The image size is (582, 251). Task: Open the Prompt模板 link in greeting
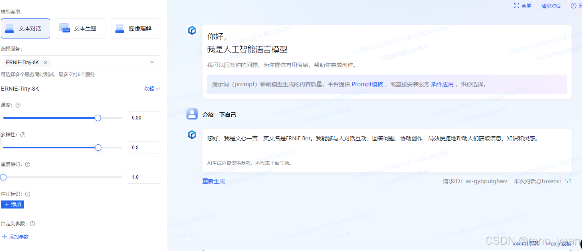[368, 84]
